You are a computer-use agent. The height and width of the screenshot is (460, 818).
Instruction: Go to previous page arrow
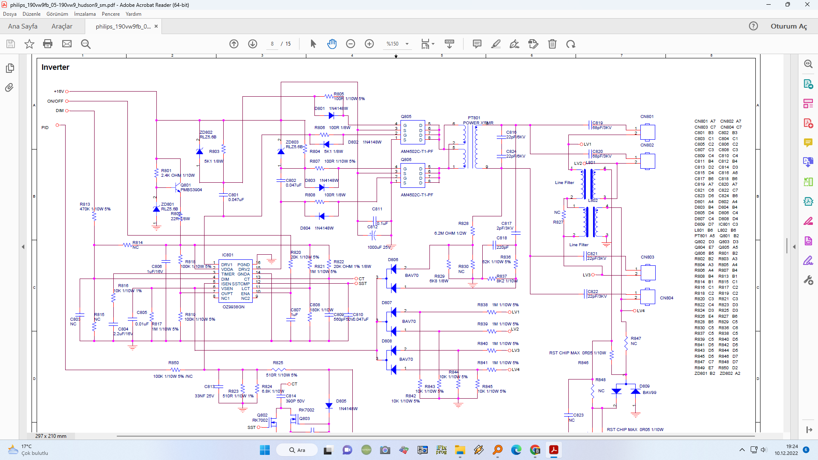click(234, 44)
